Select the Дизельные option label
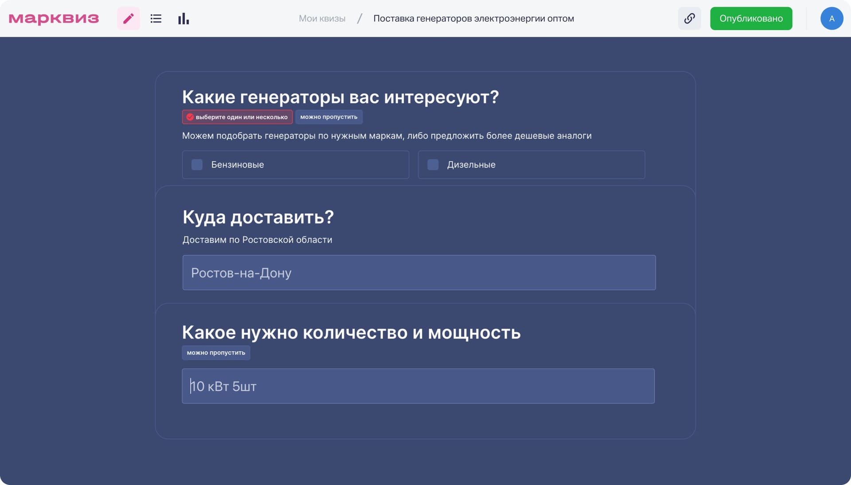The height and width of the screenshot is (485, 851). (471, 165)
